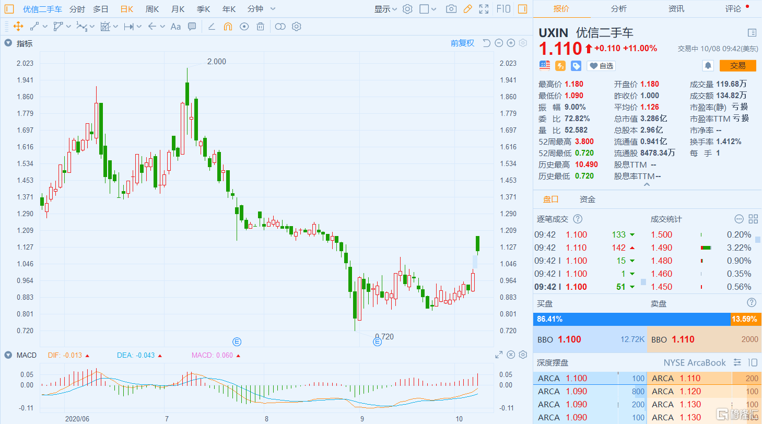Set a price alert with bell icon
762x424 pixels.
(x=708, y=66)
